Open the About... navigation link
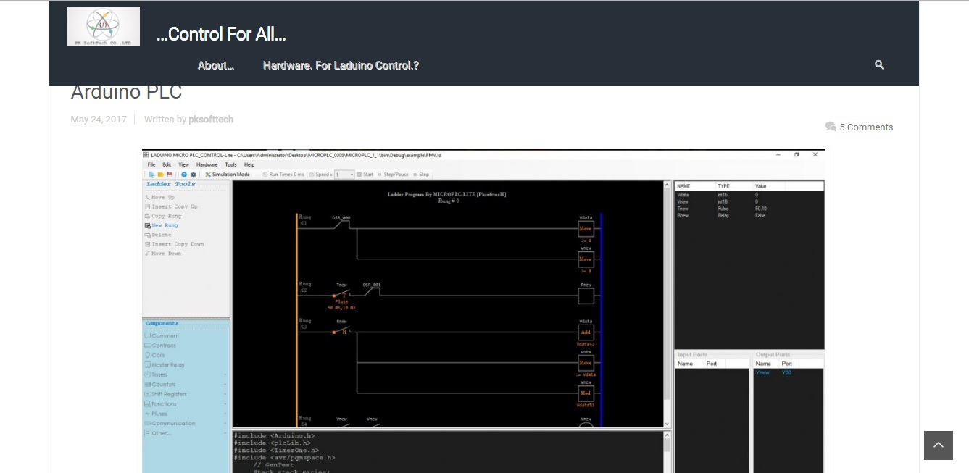The image size is (969, 473). point(216,65)
